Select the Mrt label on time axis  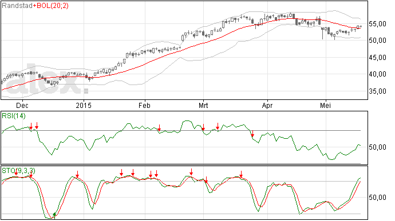[x=203, y=105]
